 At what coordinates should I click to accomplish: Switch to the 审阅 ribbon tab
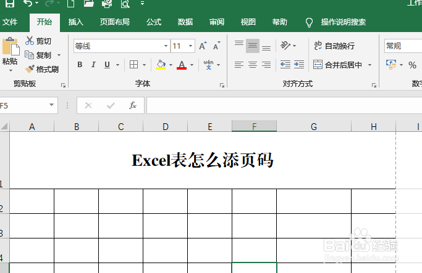click(x=217, y=22)
